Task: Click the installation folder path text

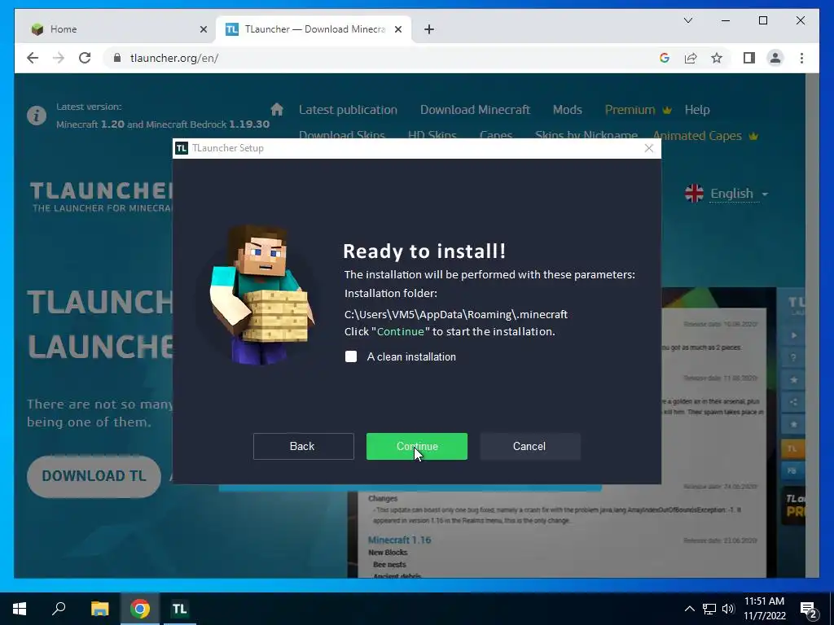Action: [x=456, y=315]
